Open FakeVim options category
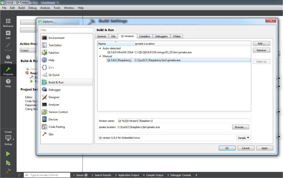 [x=67, y=53]
